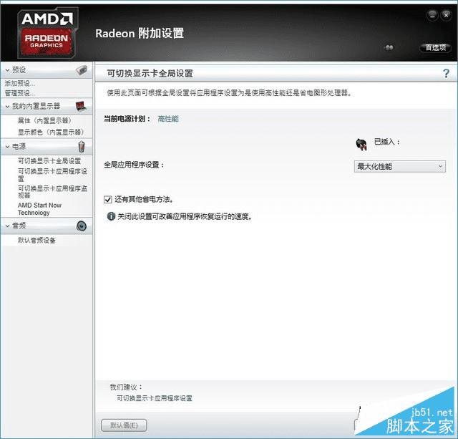Minimize the Radeon settings window

coord(432,15)
